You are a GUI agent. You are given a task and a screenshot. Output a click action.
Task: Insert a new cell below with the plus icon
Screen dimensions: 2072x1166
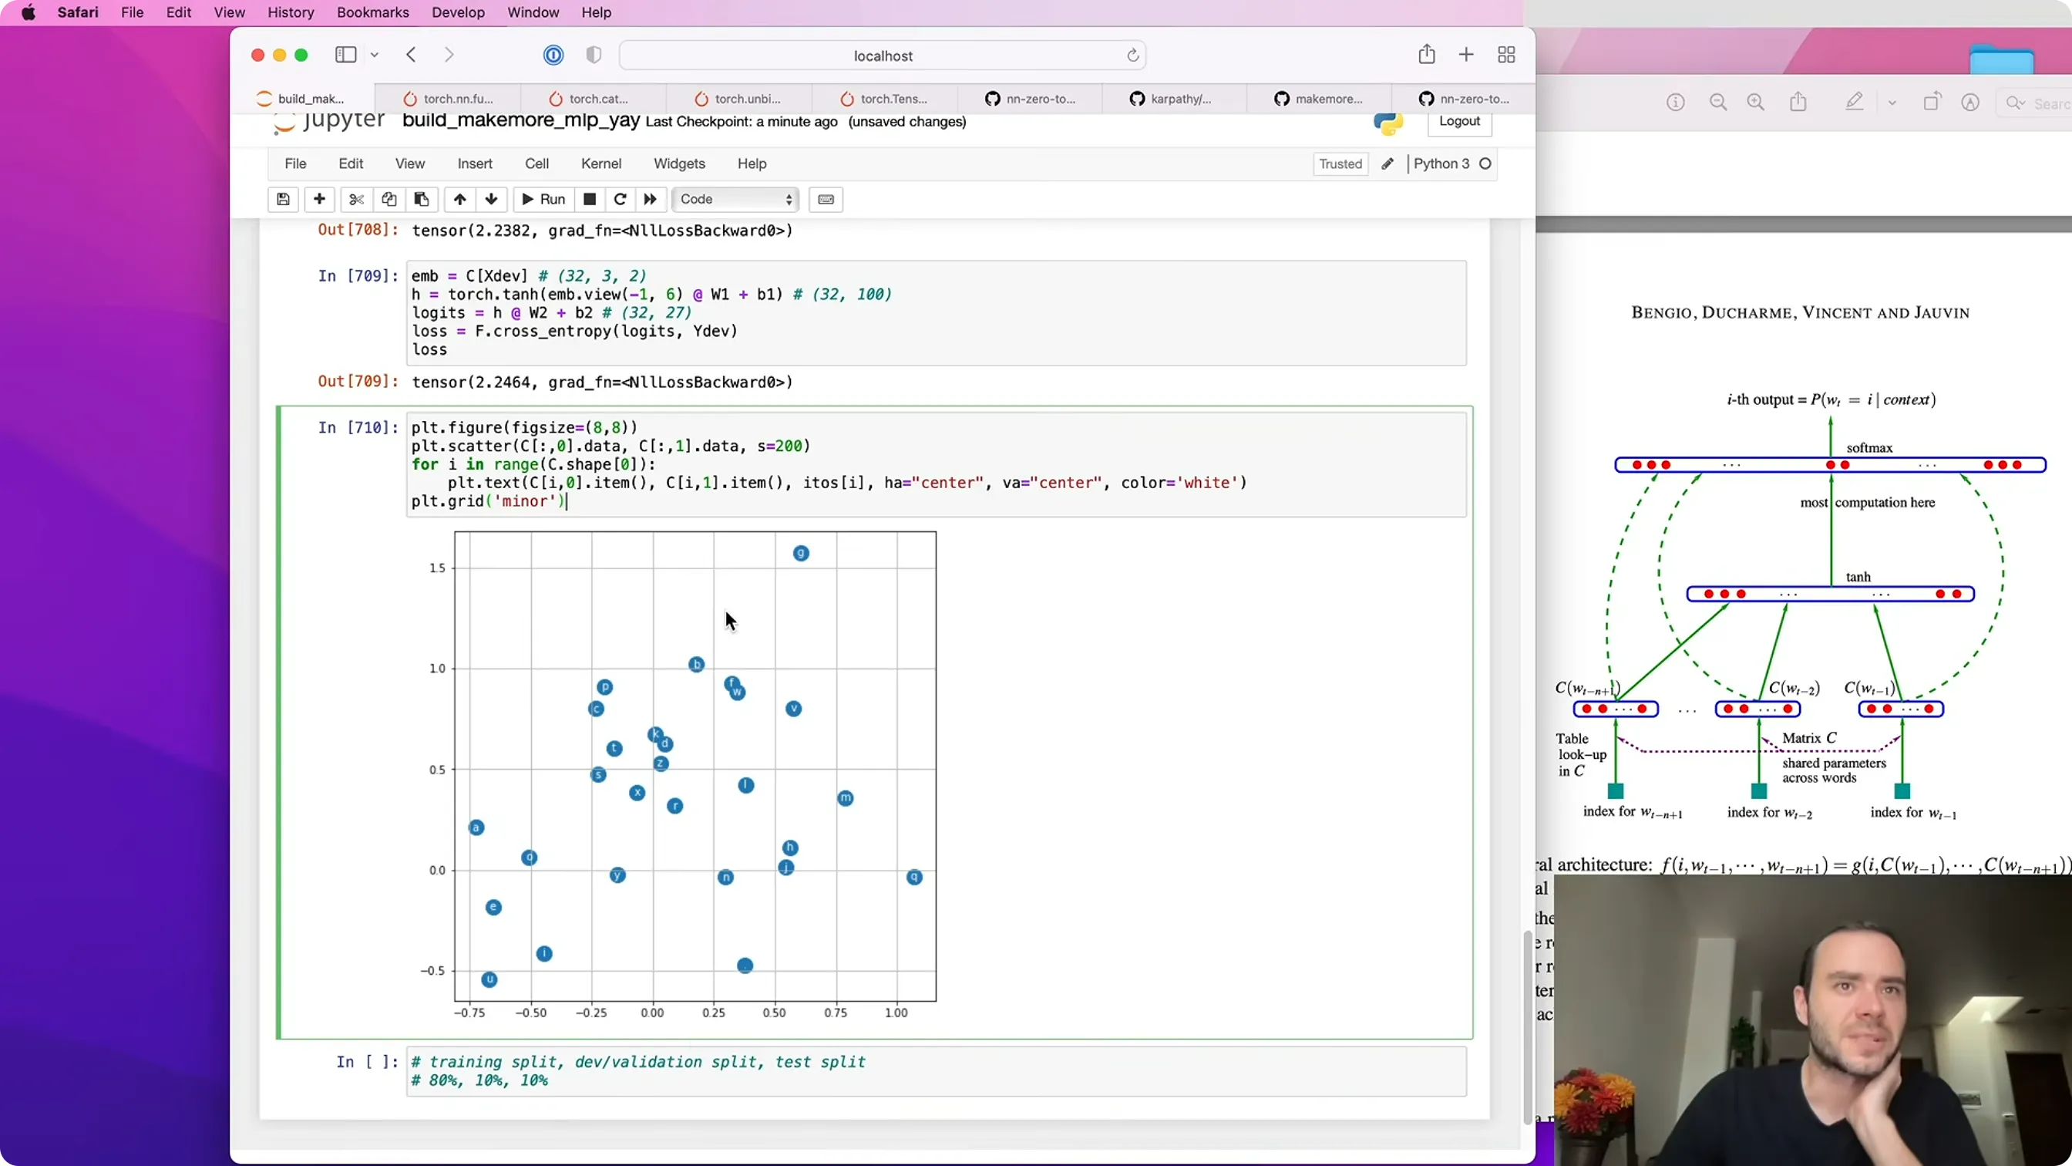[x=319, y=200]
